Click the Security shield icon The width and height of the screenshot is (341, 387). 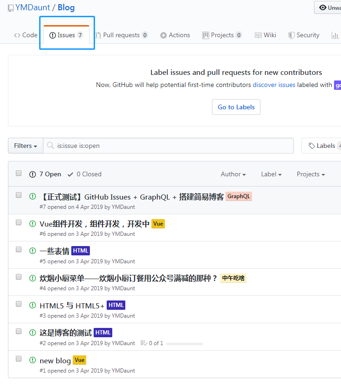pos(291,35)
